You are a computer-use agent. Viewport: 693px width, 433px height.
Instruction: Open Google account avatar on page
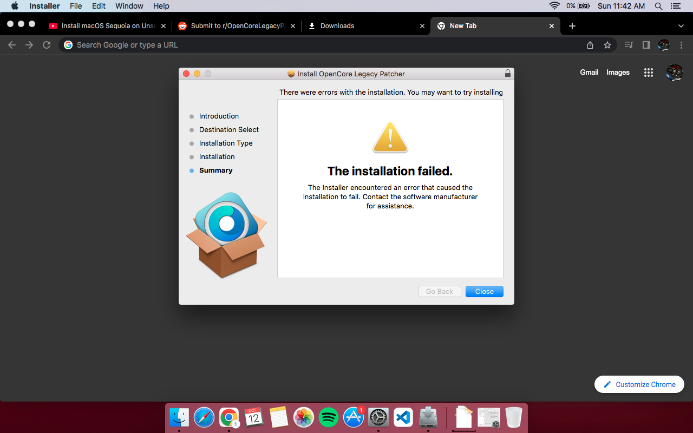point(674,73)
